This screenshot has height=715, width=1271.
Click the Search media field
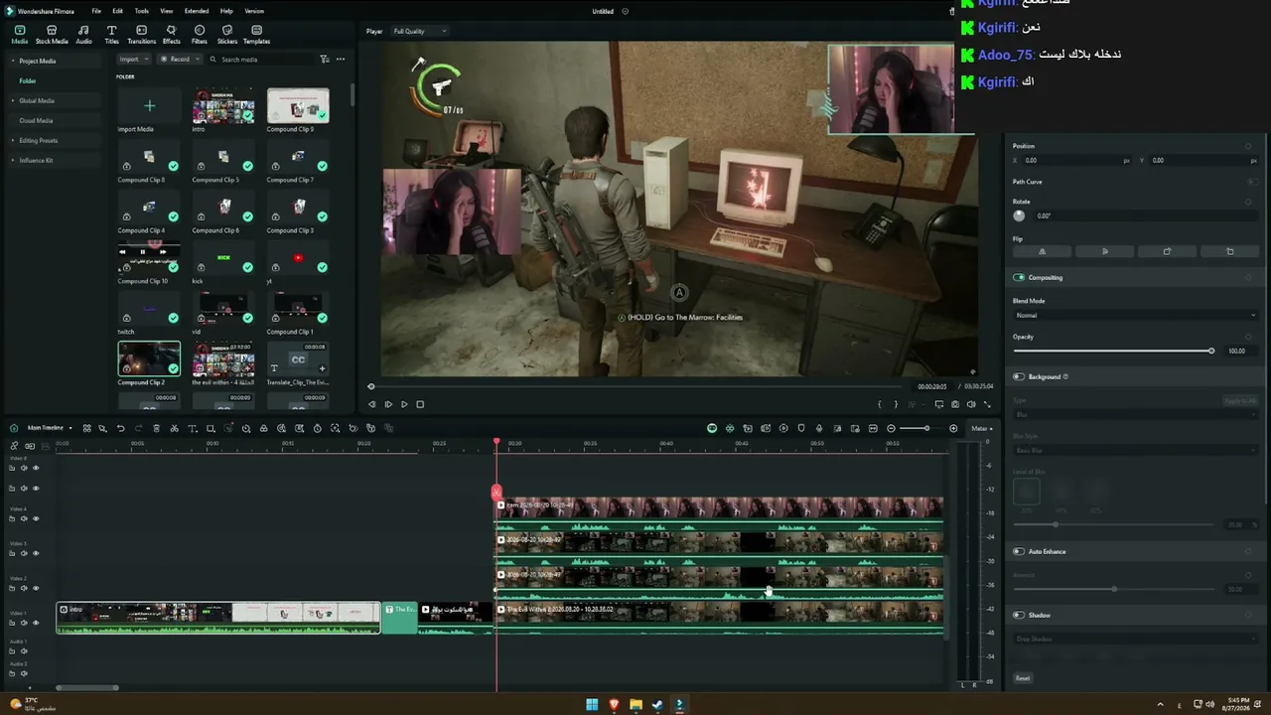[x=260, y=60]
